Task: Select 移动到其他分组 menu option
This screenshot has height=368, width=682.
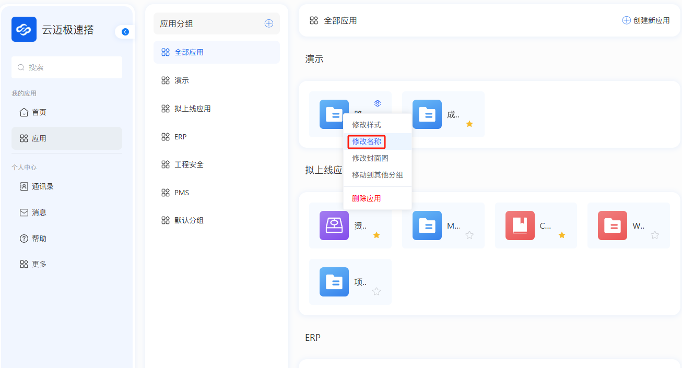Action: click(377, 175)
